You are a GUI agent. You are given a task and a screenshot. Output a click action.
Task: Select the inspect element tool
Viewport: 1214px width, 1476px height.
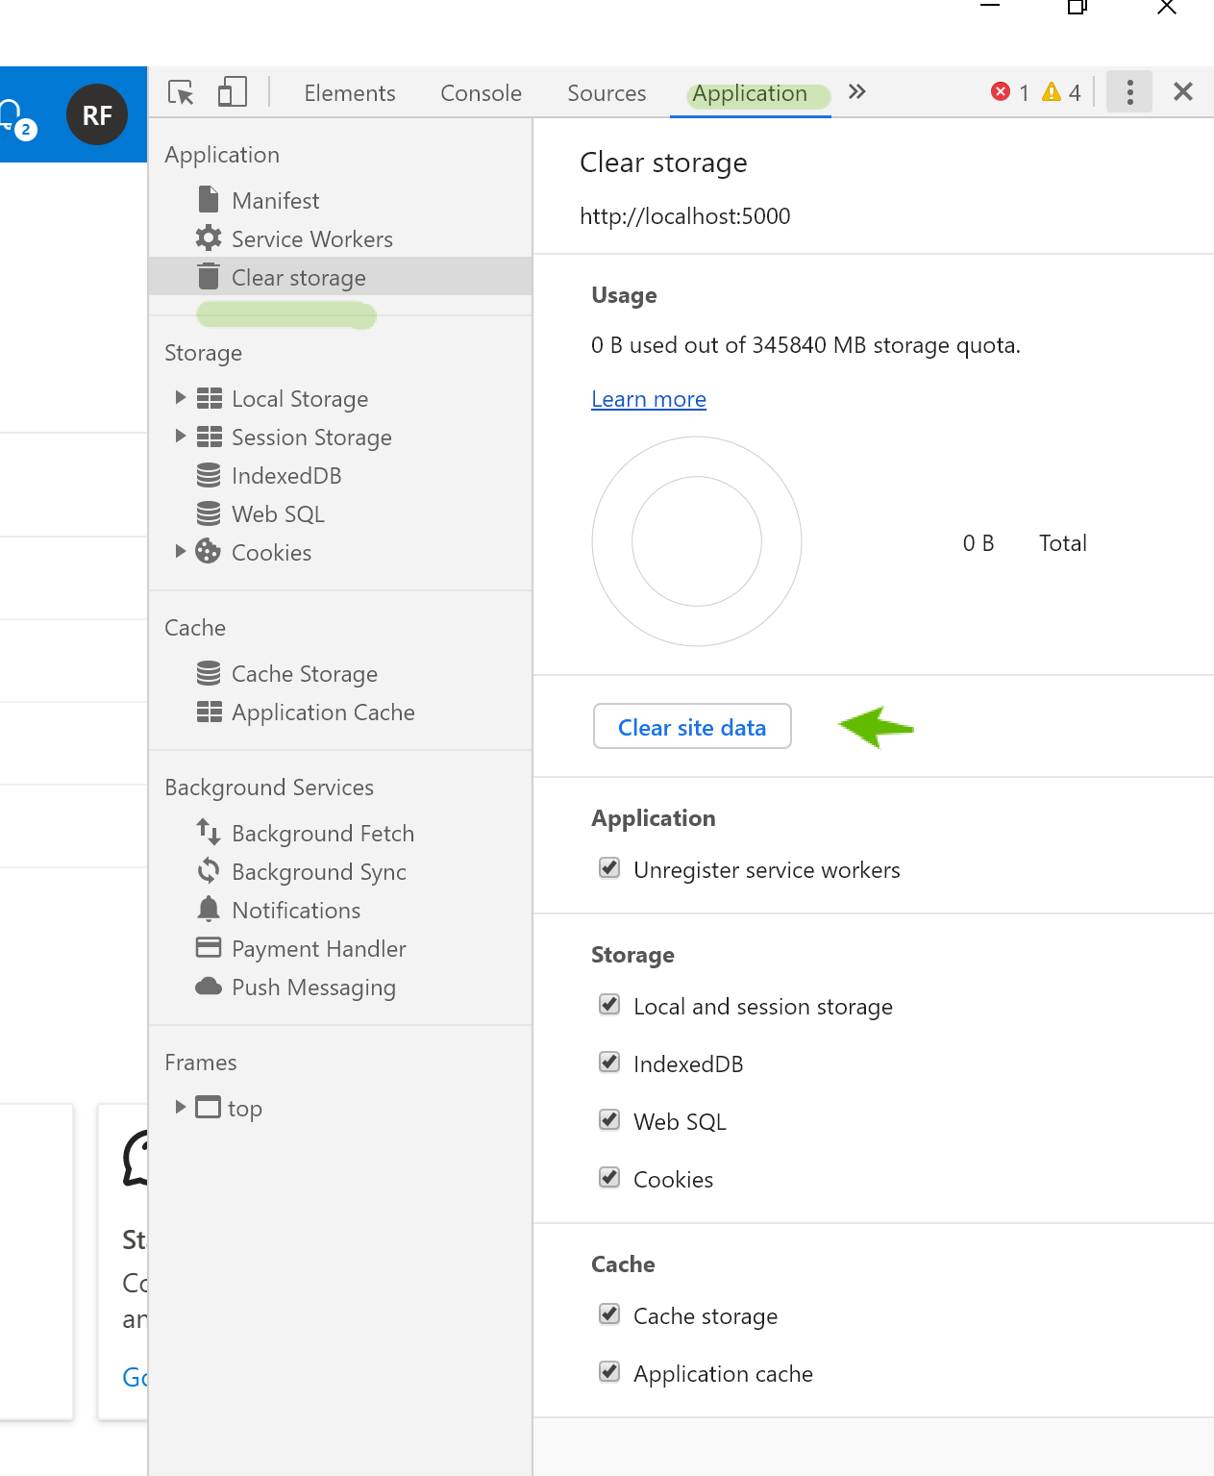tap(181, 92)
